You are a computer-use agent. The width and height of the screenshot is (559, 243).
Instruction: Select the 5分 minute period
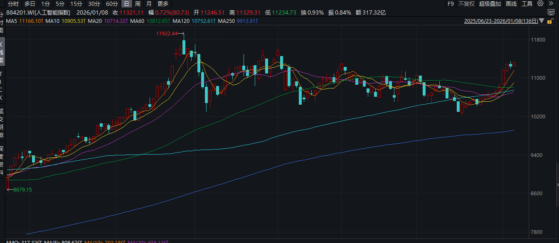(x=60, y=4)
